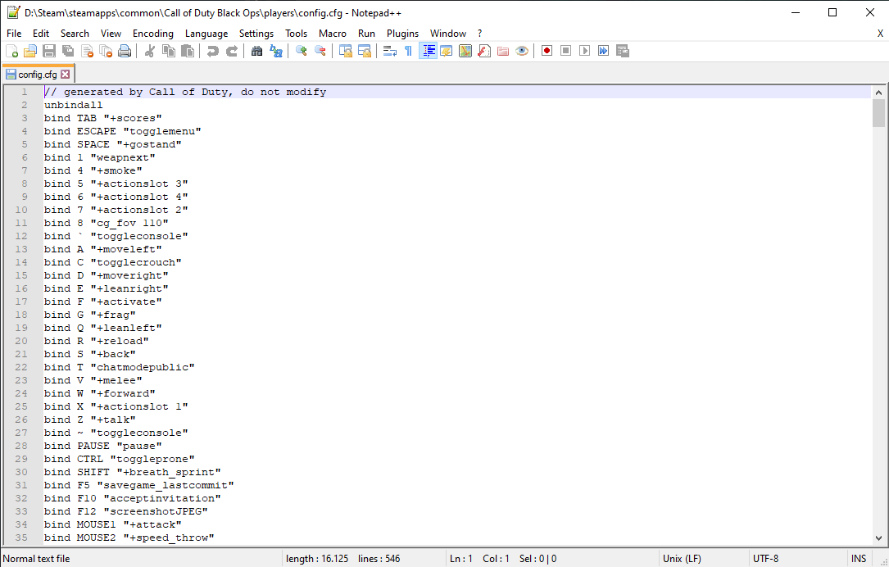Click the Unix (LF) status bar field
Screen dimensions: 889x567
click(x=682, y=559)
